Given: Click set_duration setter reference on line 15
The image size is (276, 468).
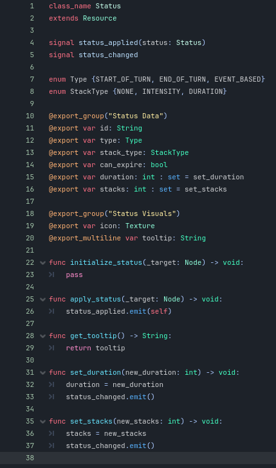Looking at the screenshot, I should tap(218, 177).
